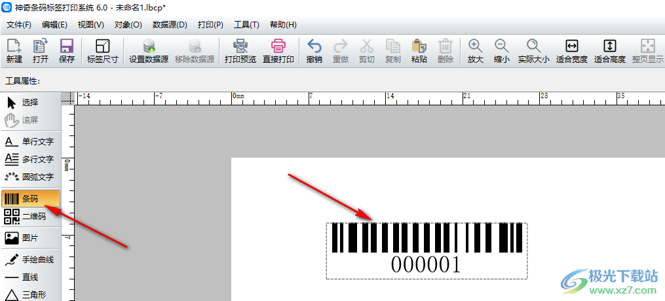
Task: Click 移除数据源 toolbar icon
Action: click(195, 51)
